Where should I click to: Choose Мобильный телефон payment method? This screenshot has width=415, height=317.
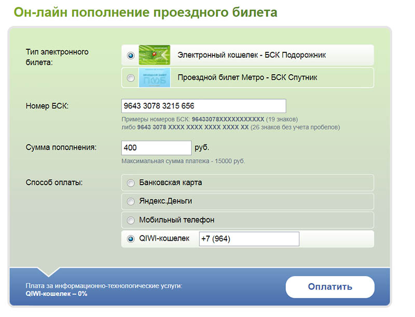131,220
